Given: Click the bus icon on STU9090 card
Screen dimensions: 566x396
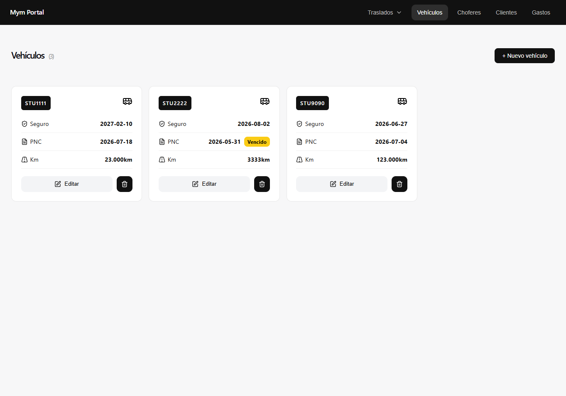Looking at the screenshot, I should point(402,101).
